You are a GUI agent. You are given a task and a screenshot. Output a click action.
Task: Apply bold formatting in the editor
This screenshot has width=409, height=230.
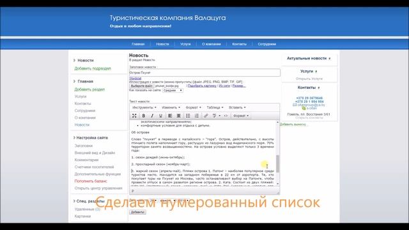pyautogui.click(x=143, y=116)
